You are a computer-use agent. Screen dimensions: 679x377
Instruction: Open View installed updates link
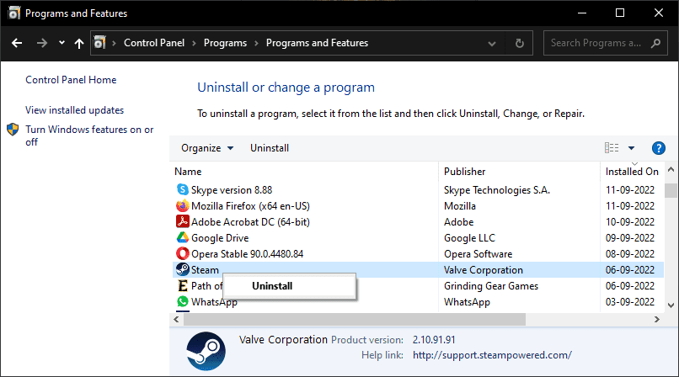(x=74, y=110)
